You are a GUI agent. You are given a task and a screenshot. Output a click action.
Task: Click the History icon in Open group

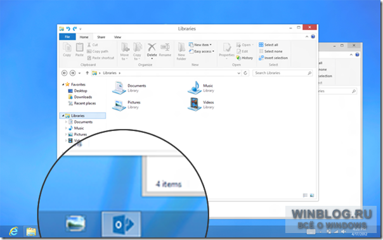click(238, 58)
